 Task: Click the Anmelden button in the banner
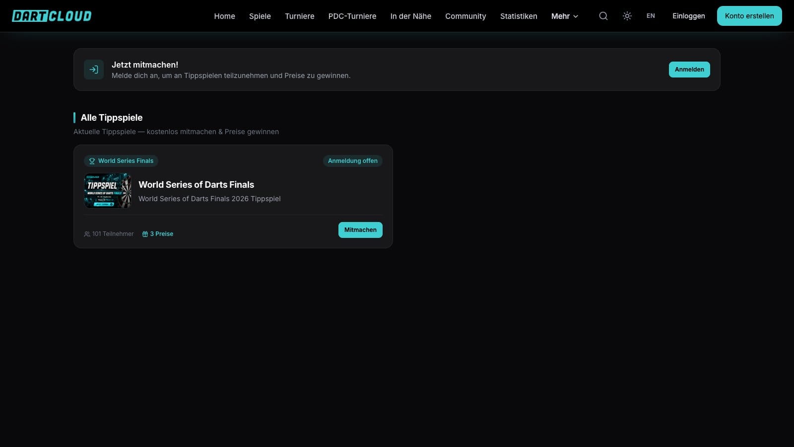click(689, 70)
